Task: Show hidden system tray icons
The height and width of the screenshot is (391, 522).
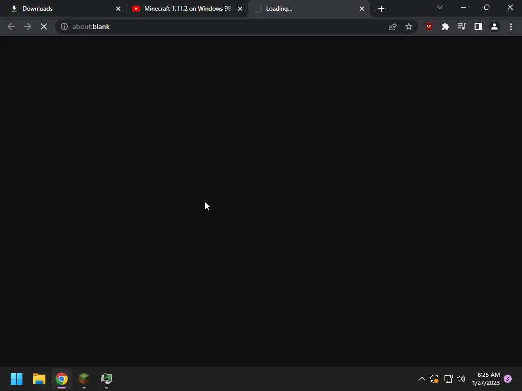Action: (x=422, y=379)
